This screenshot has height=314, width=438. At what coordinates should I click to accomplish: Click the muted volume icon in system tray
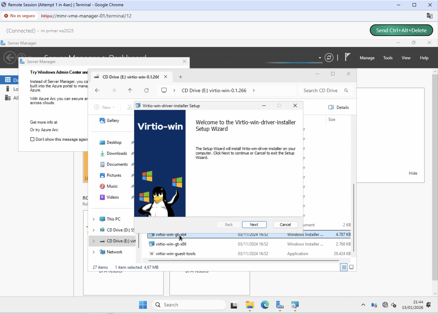pos(394,305)
